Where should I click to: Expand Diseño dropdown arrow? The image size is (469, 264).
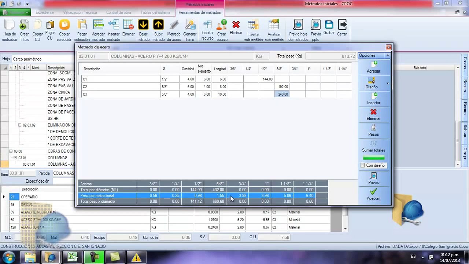tap(387, 84)
